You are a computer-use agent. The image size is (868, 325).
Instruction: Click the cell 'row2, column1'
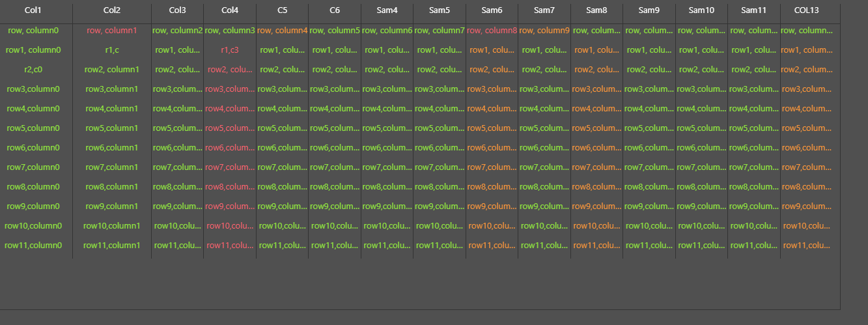[x=112, y=70]
